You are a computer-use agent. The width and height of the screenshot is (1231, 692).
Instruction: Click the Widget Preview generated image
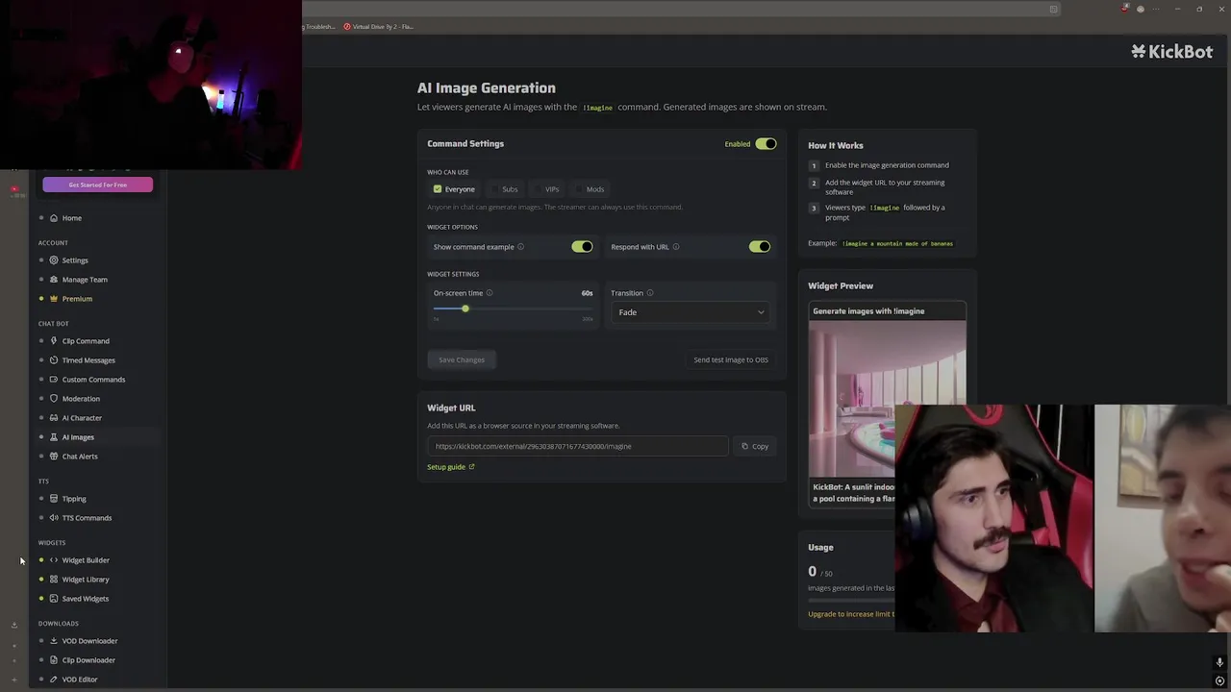[x=887, y=399]
